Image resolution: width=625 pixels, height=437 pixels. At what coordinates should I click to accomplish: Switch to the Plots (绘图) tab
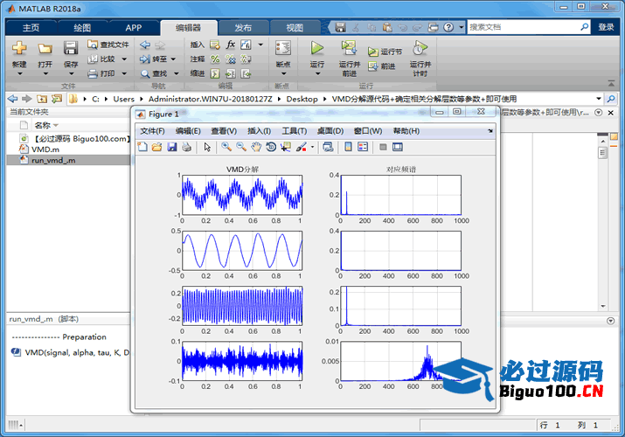(x=82, y=27)
